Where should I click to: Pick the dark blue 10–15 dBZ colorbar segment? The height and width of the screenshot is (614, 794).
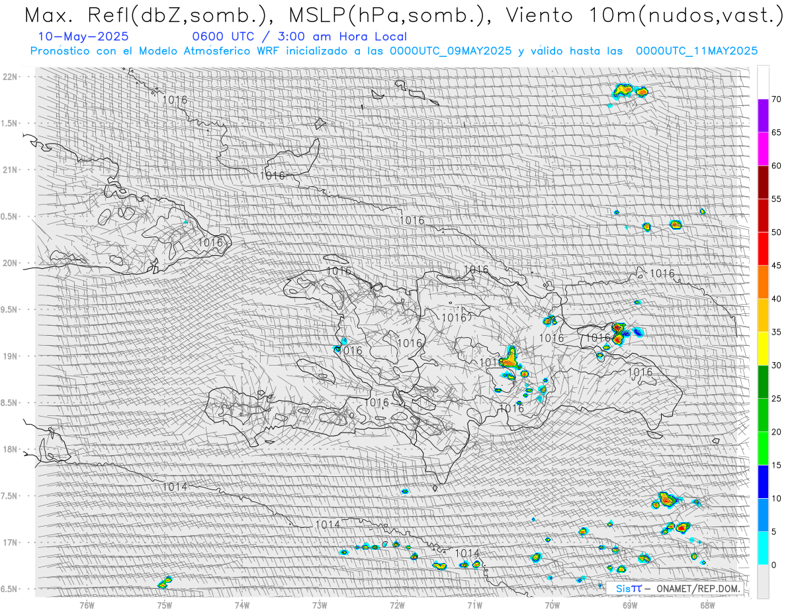pyautogui.click(x=763, y=482)
